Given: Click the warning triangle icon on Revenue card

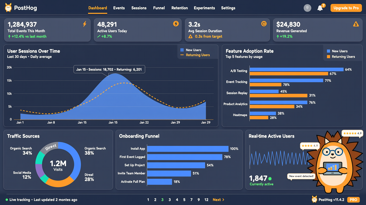Looking at the screenshot, I should 356,24.
